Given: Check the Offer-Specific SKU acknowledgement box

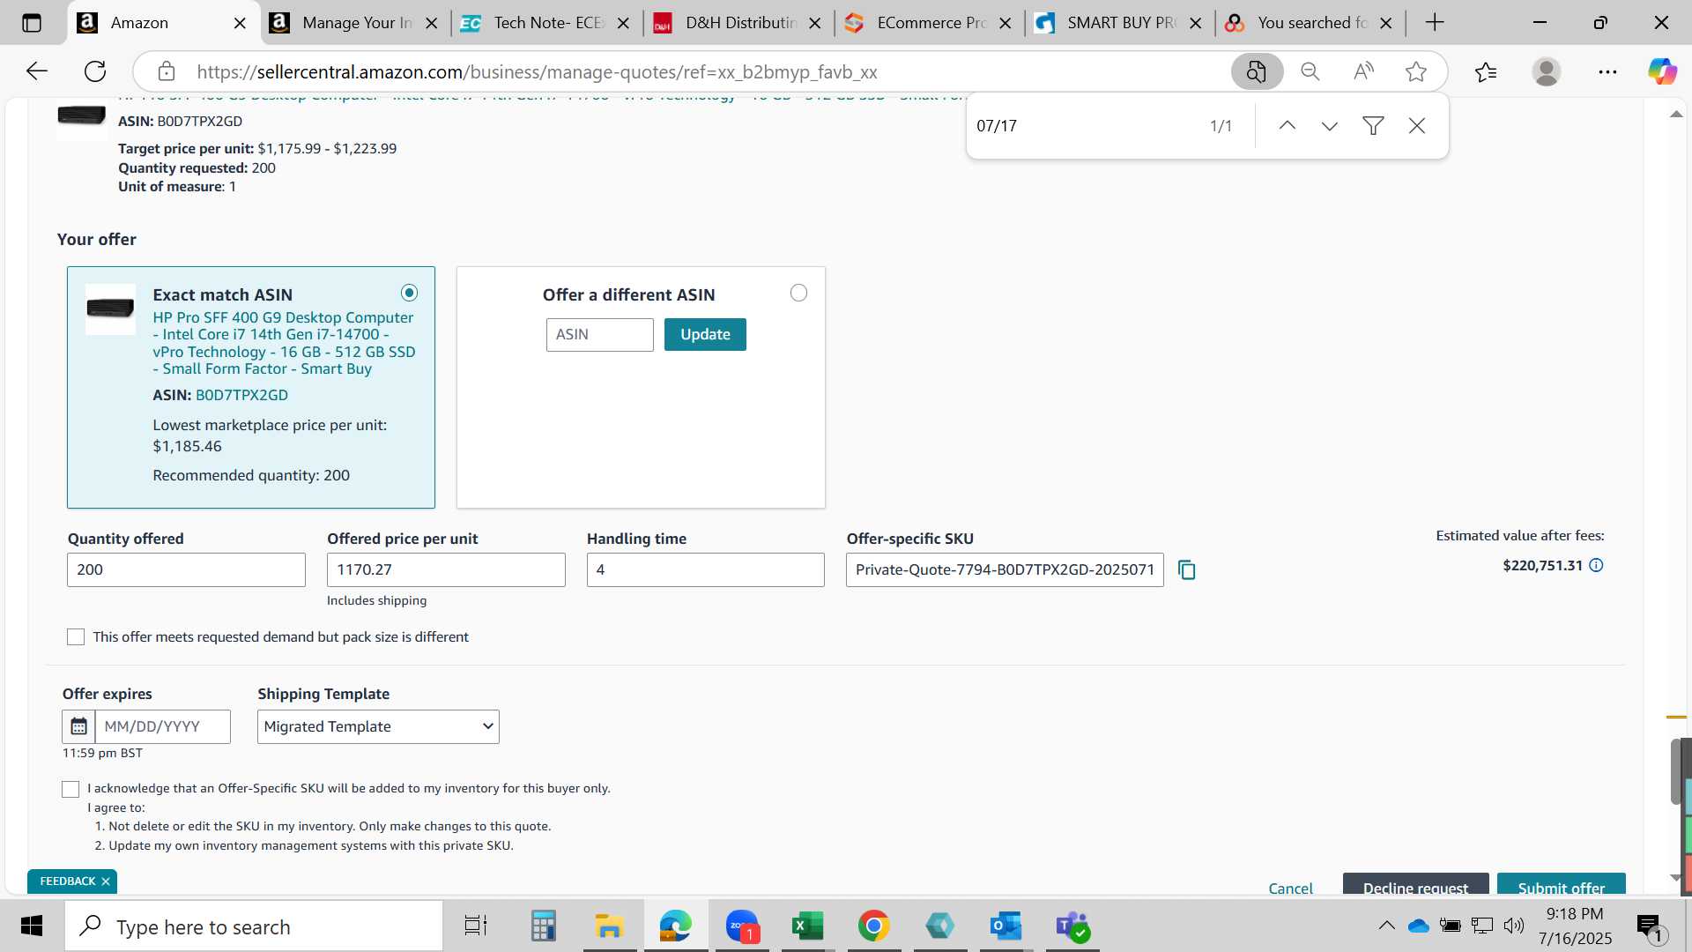Looking at the screenshot, I should click(x=70, y=789).
